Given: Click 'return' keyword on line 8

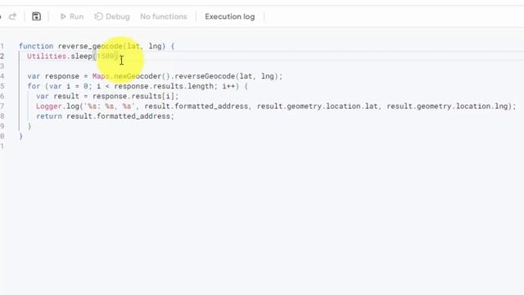Looking at the screenshot, I should click(x=49, y=116).
